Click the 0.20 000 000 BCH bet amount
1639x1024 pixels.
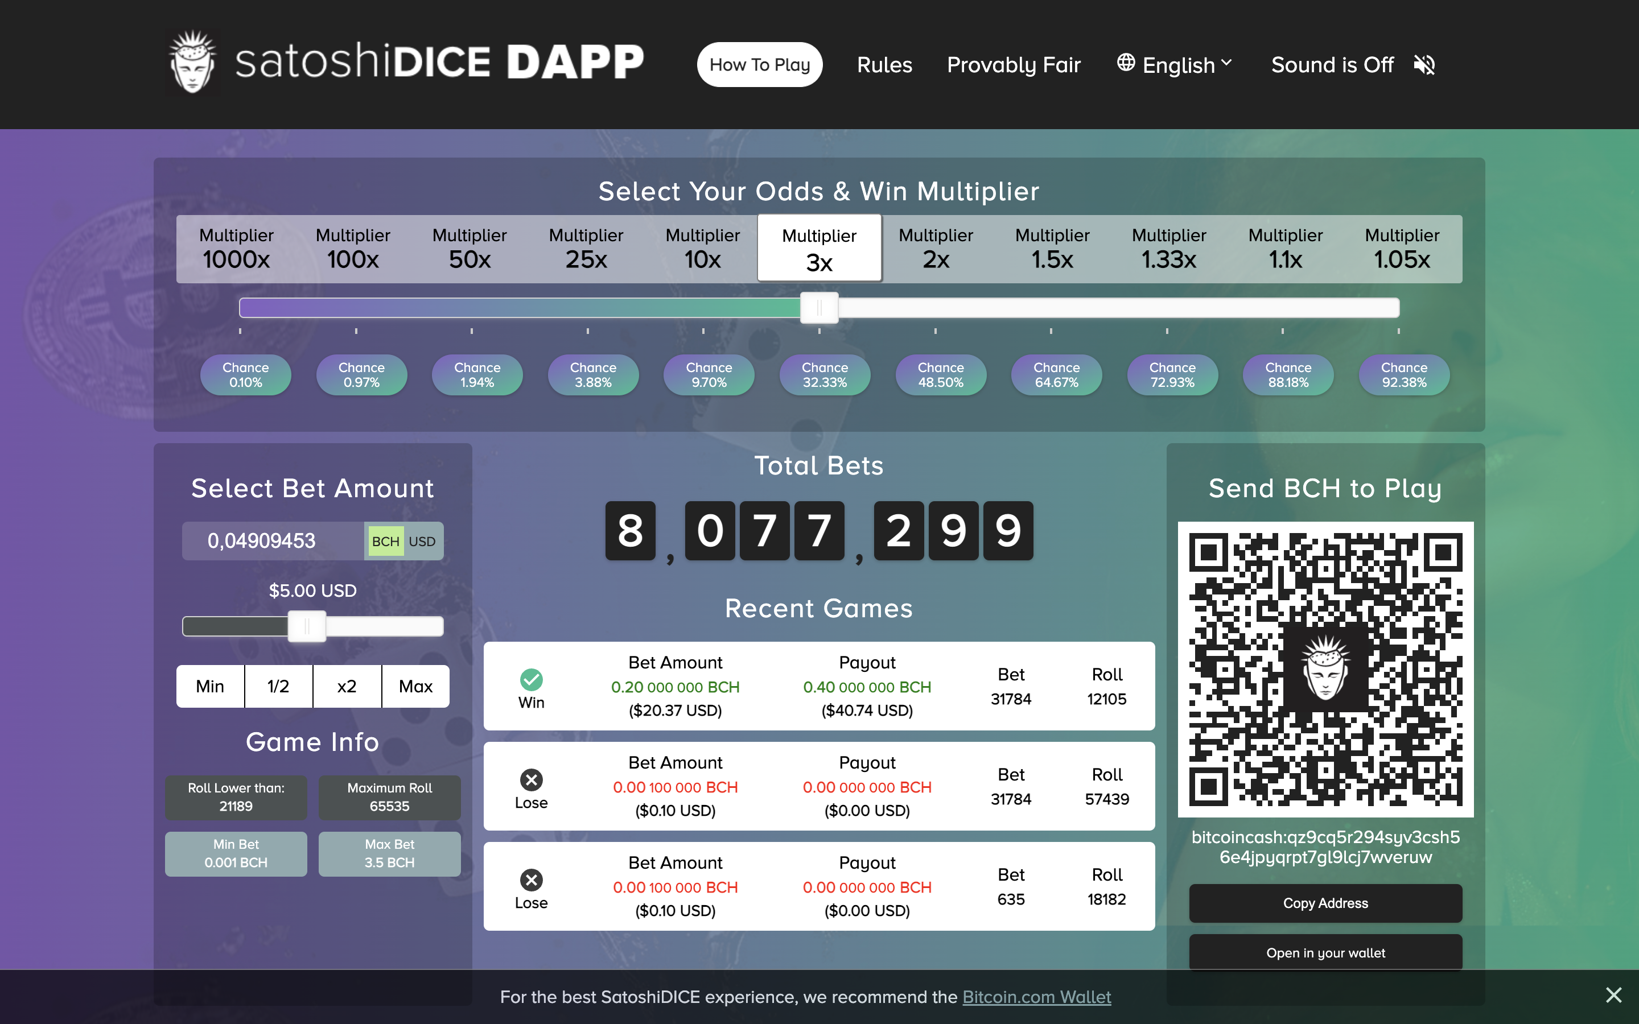(x=676, y=687)
